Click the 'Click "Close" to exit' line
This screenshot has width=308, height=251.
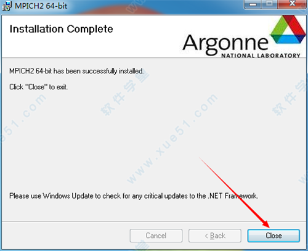tap(38, 87)
